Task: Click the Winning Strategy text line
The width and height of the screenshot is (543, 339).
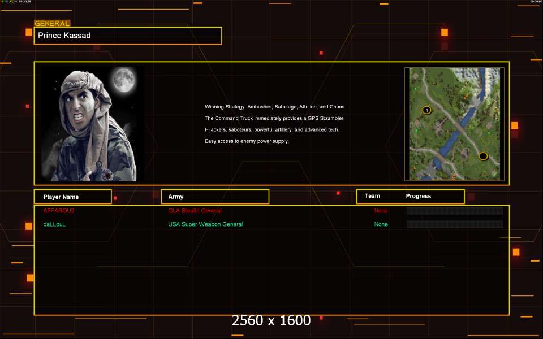Action: click(274, 107)
